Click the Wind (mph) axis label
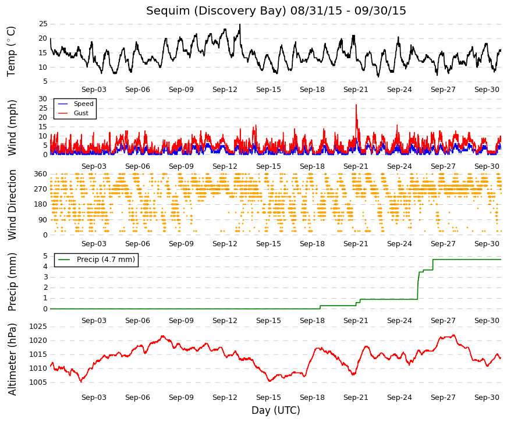 (x=11, y=127)
